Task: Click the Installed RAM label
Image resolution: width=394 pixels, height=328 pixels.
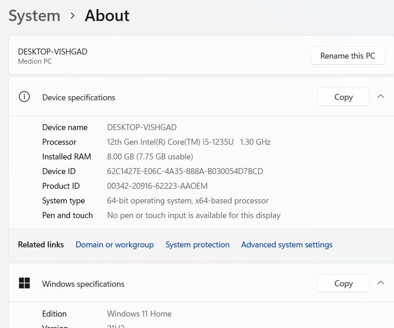Action: point(67,157)
